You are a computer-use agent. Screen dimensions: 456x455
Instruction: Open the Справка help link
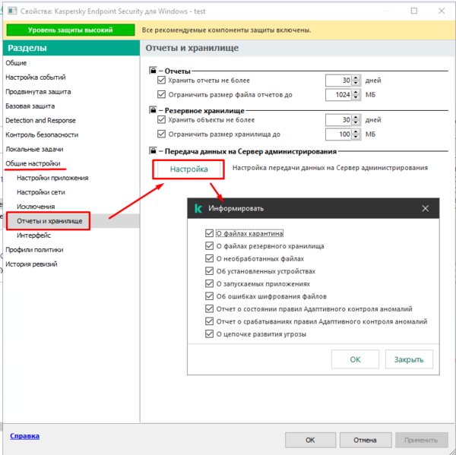click(x=25, y=436)
